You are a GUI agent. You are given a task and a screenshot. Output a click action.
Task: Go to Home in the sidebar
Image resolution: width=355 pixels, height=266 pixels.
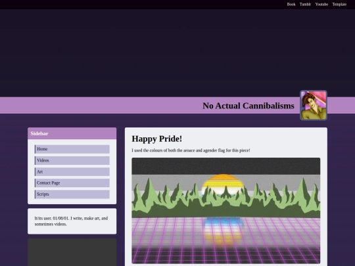[72, 149]
